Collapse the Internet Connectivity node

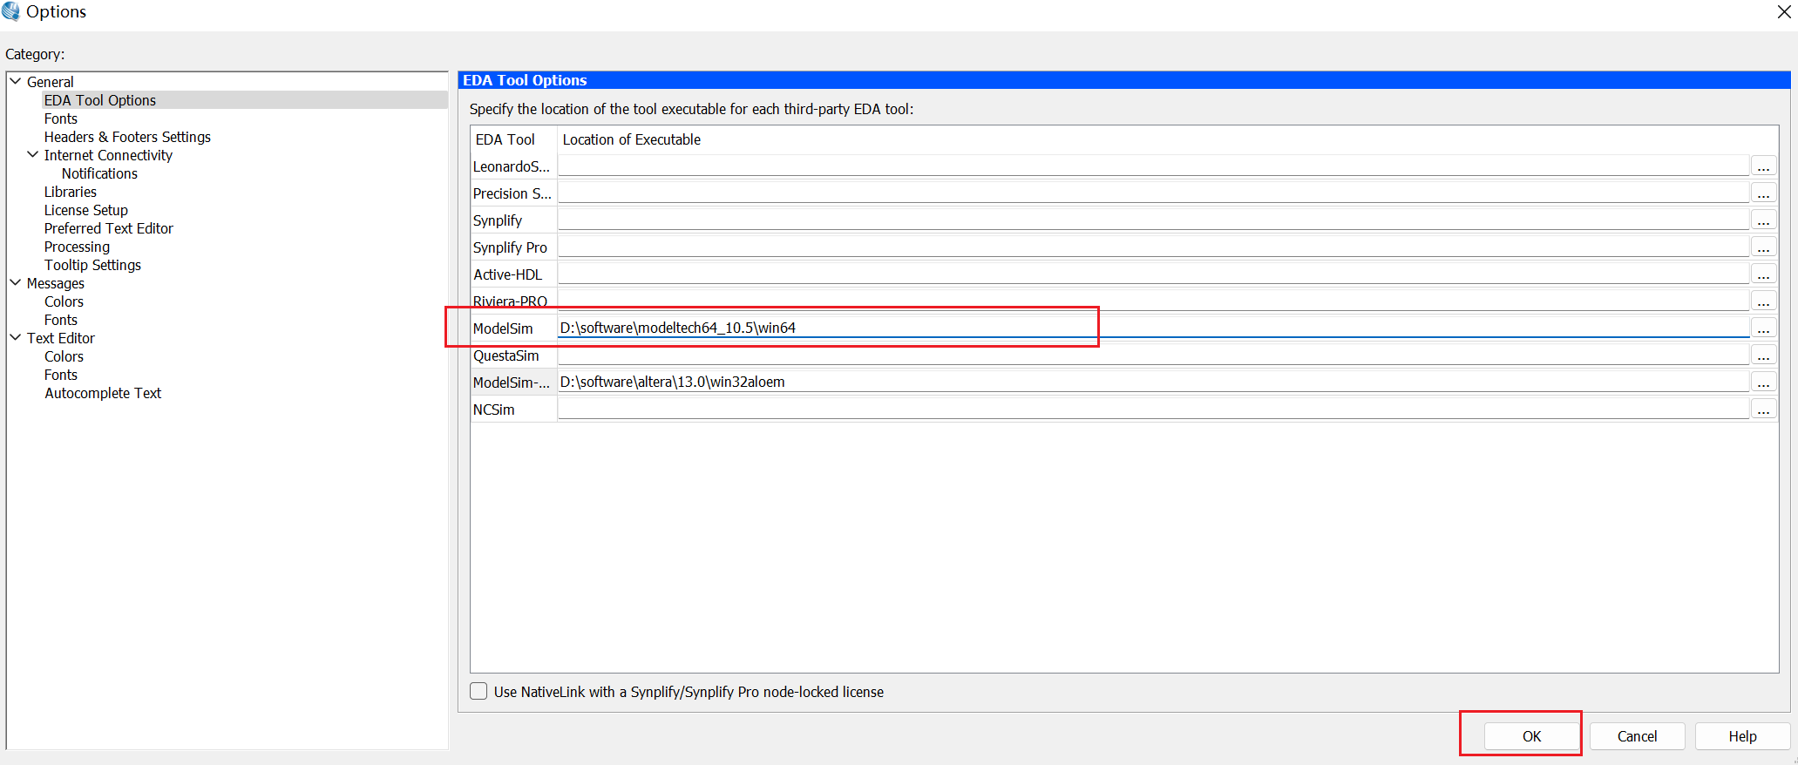33,154
